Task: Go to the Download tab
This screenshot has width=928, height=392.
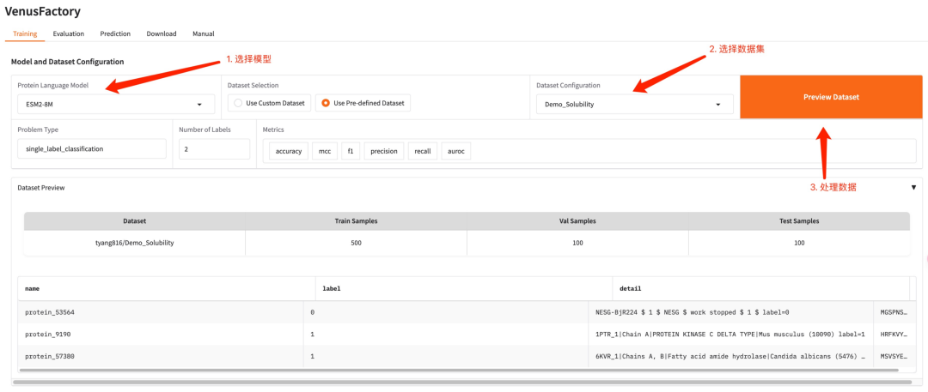Action: tap(162, 33)
